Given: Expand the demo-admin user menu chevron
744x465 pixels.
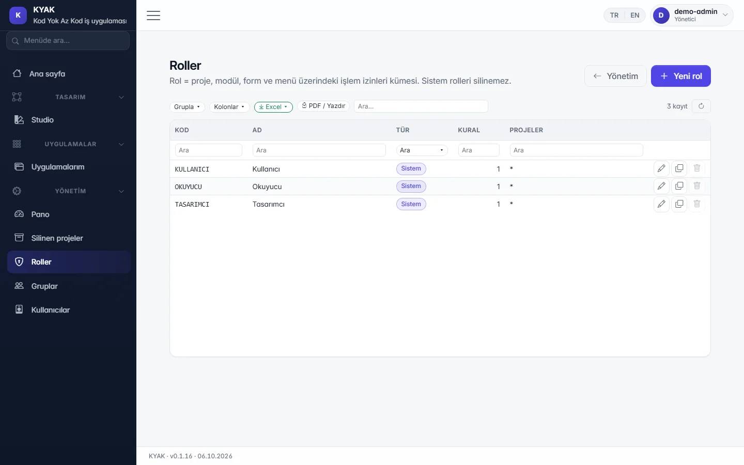Looking at the screenshot, I should tap(725, 16).
